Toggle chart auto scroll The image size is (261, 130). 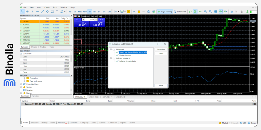[221, 12]
